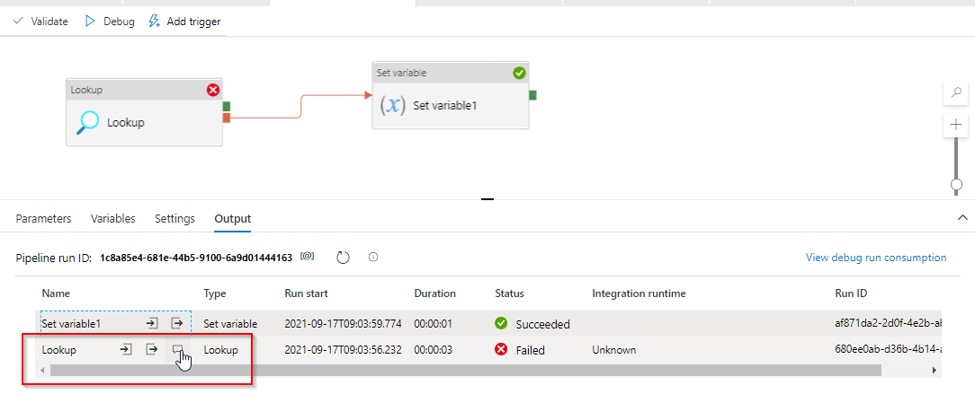Refresh the pipeline run output
The width and height of the screenshot is (975, 394).
[343, 258]
